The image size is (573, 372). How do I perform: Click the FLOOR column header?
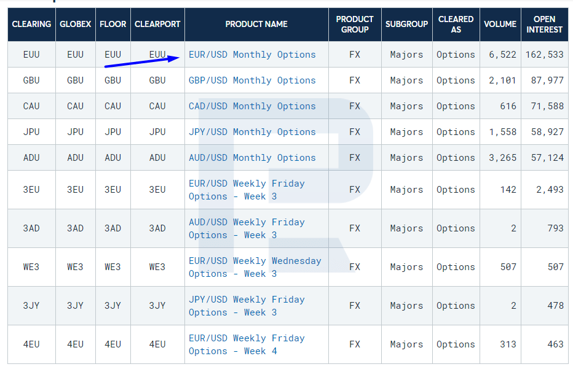coord(113,25)
